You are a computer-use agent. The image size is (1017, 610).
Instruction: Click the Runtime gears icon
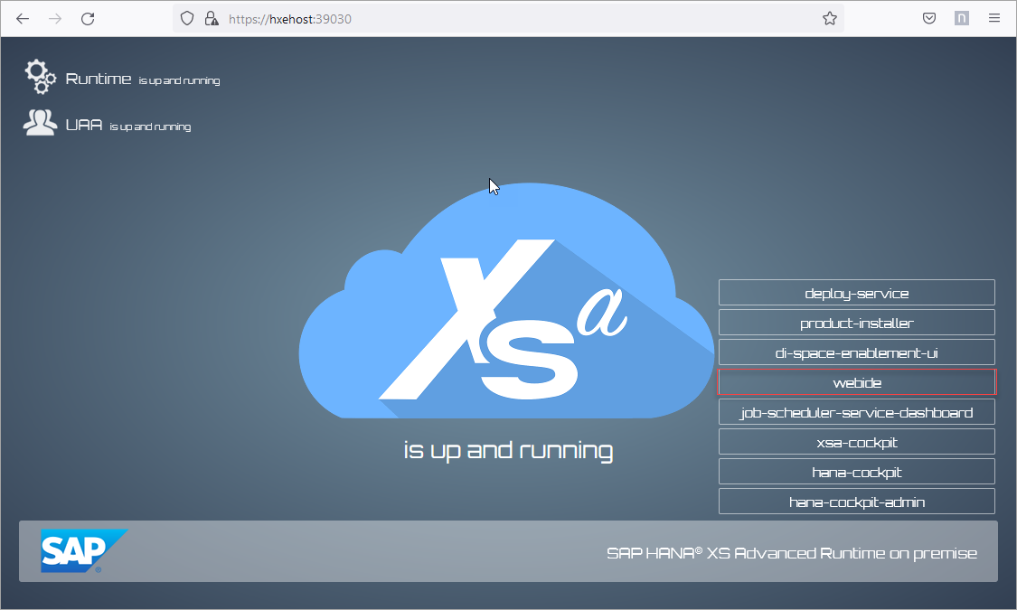[x=40, y=77]
